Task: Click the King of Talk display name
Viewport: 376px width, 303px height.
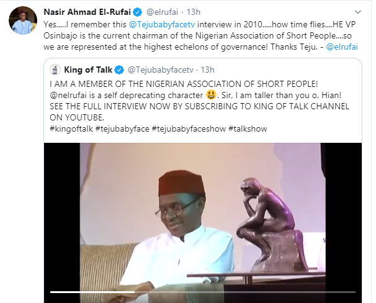Action: pos(87,70)
